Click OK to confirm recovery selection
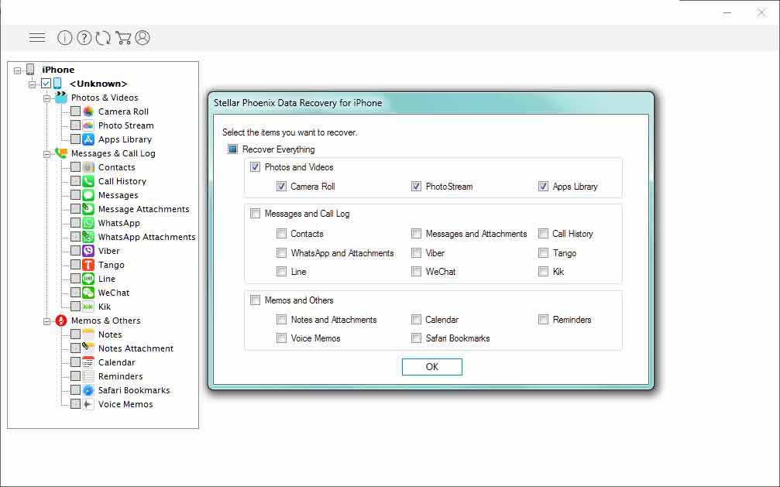Screen dimensions: 780x487 (431, 367)
